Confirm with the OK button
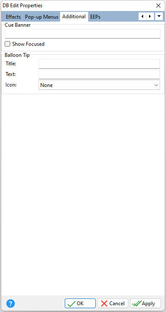Screen dimensions: 166x312 click(80, 304)
